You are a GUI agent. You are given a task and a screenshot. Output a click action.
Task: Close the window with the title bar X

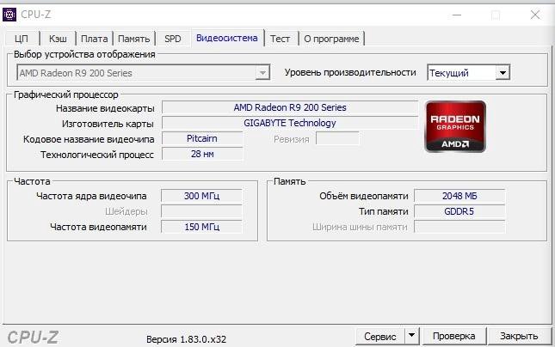tap(535, 14)
